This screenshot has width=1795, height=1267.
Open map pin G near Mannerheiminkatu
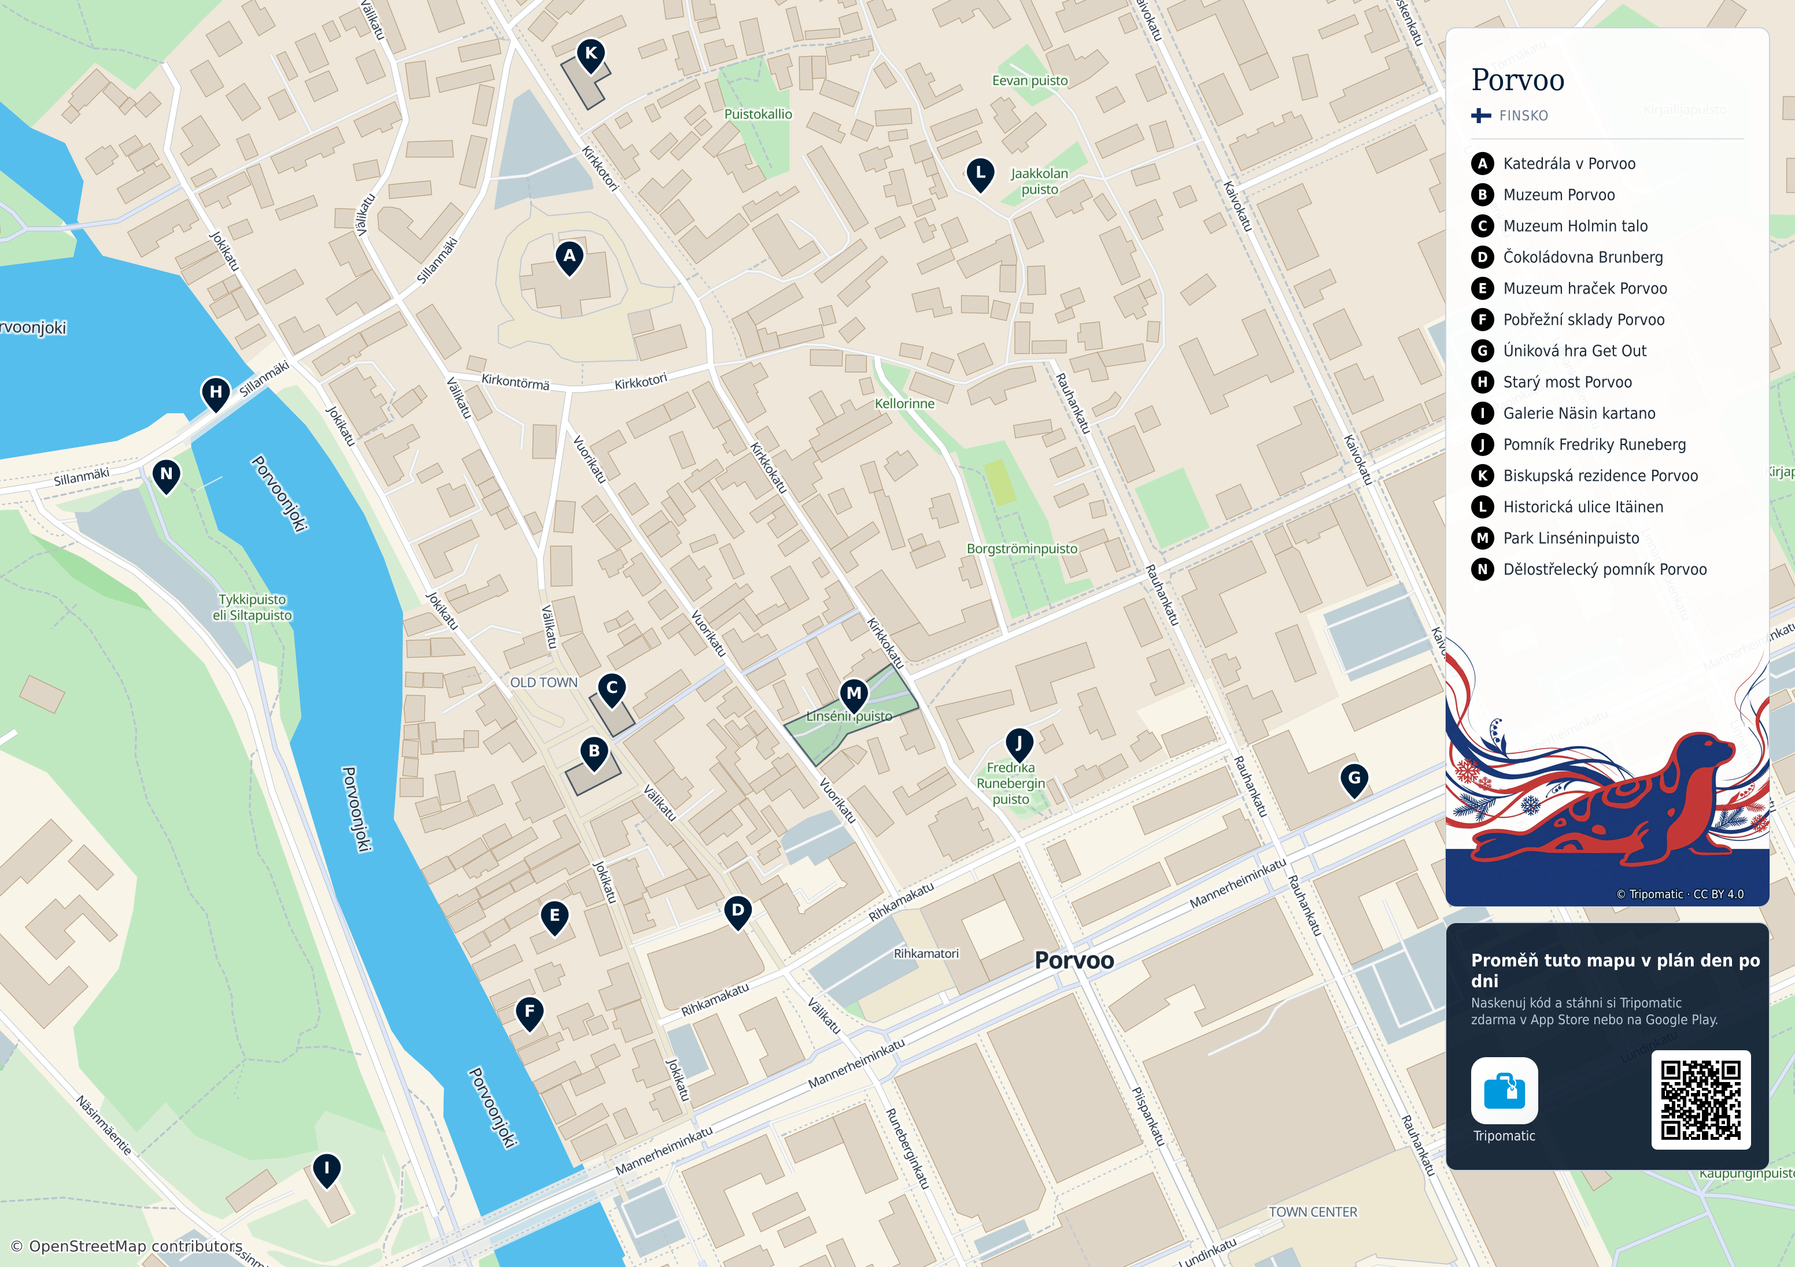point(1354,780)
